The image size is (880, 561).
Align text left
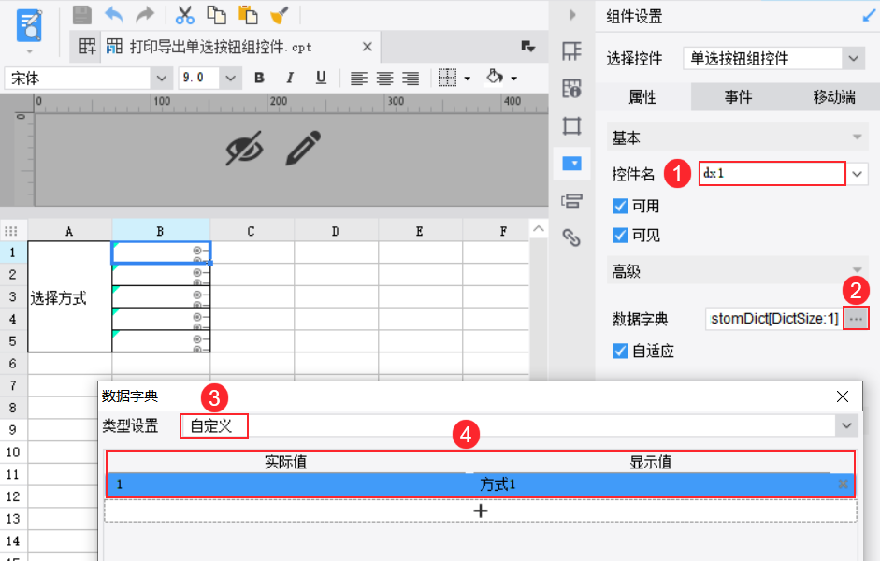click(358, 78)
